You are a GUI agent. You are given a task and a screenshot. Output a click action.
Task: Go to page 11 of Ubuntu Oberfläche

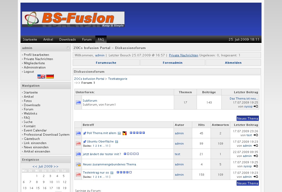(x=107, y=146)
